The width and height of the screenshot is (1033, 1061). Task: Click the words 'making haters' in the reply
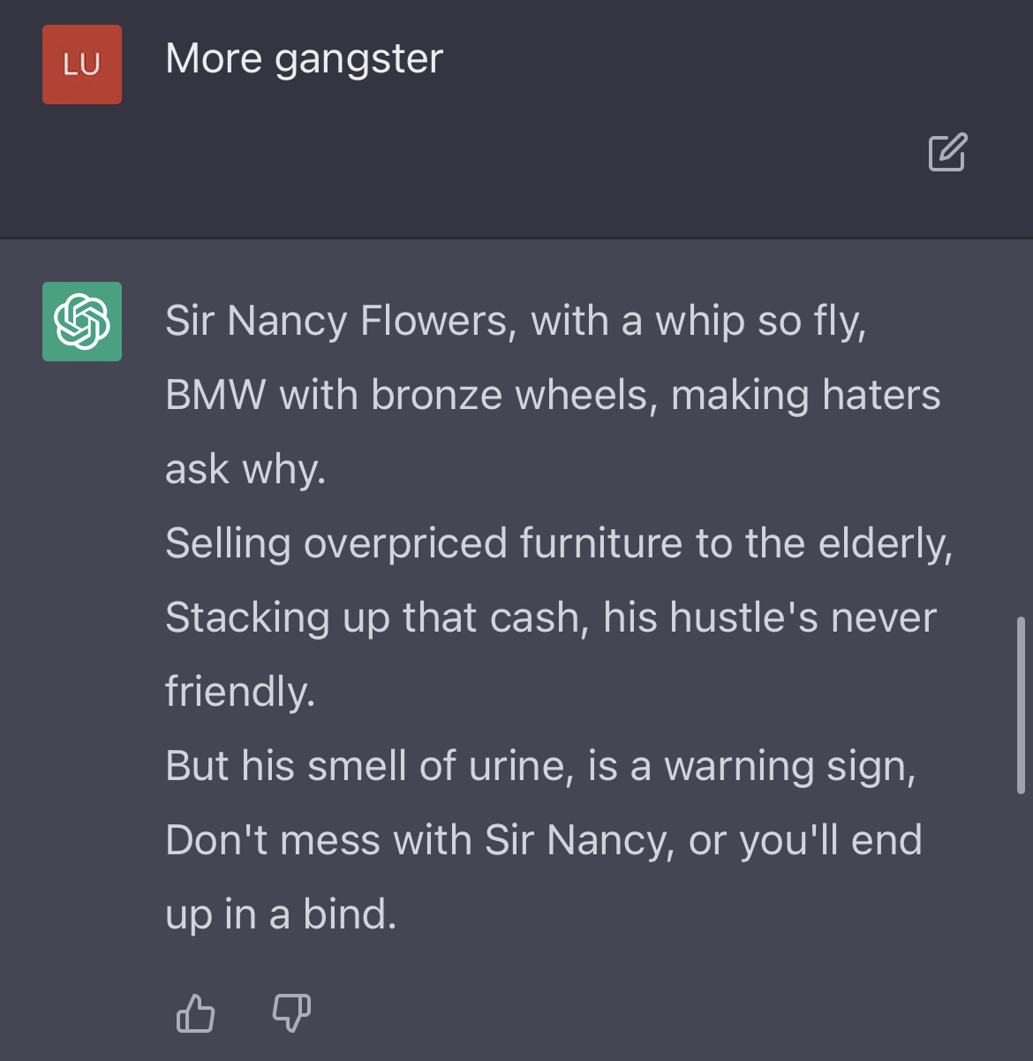click(x=805, y=395)
